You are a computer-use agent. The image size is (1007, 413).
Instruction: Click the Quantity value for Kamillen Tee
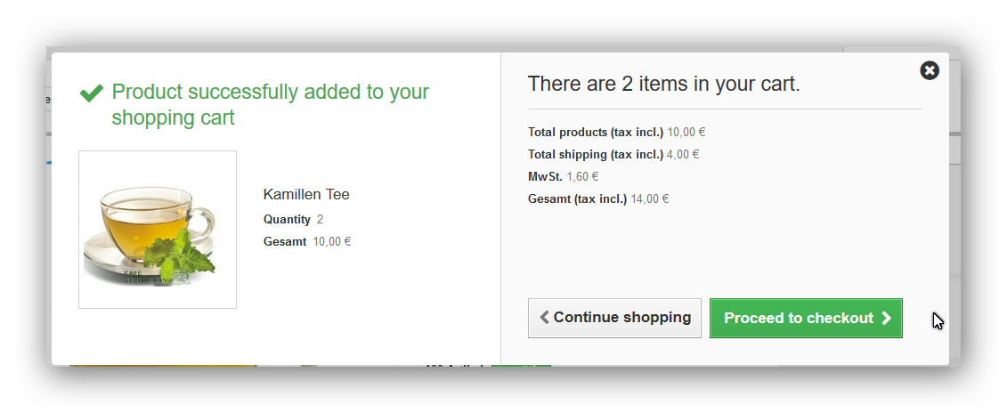pyautogui.click(x=320, y=220)
